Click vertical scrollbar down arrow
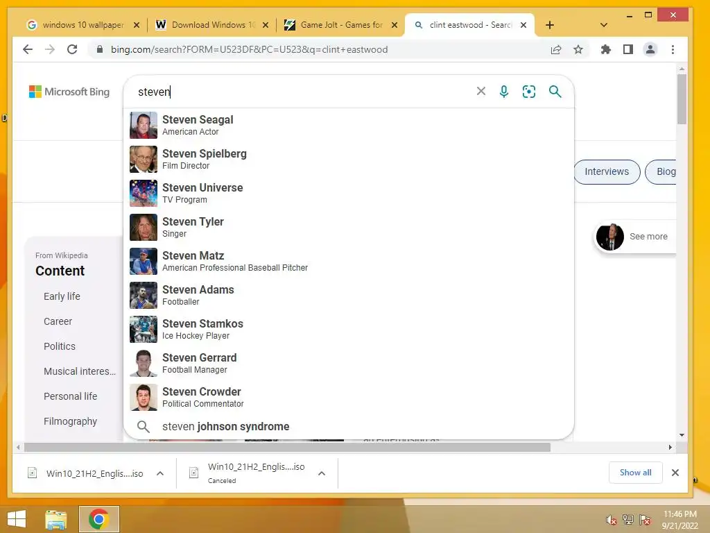Image resolution: width=710 pixels, height=533 pixels. (x=682, y=435)
